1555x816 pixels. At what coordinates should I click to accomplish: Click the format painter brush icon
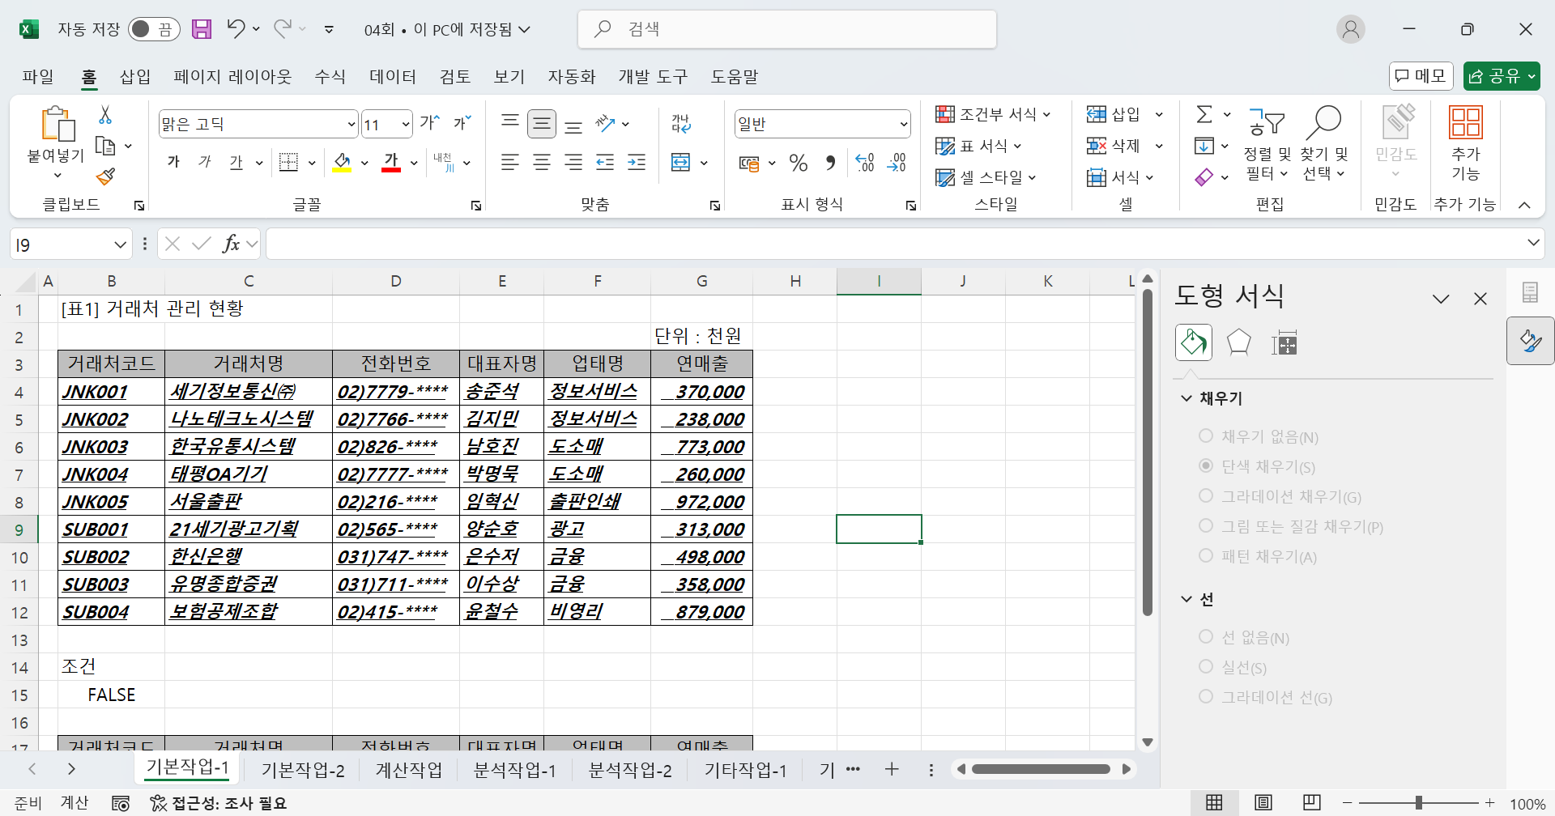(x=105, y=176)
